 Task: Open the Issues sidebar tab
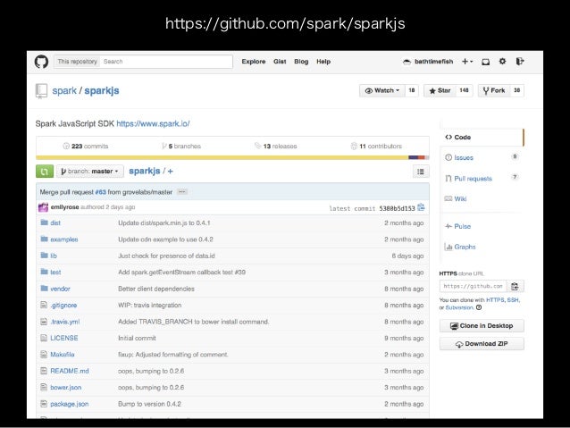482,157
